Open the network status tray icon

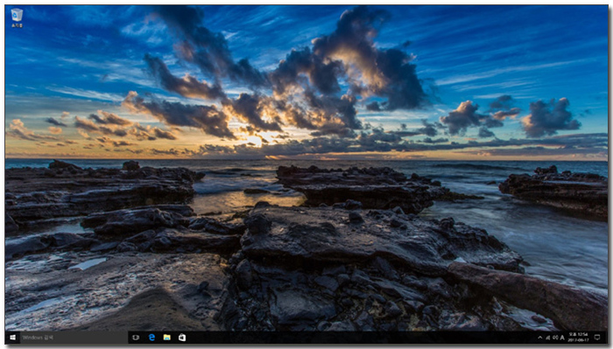[x=547, y=338]
